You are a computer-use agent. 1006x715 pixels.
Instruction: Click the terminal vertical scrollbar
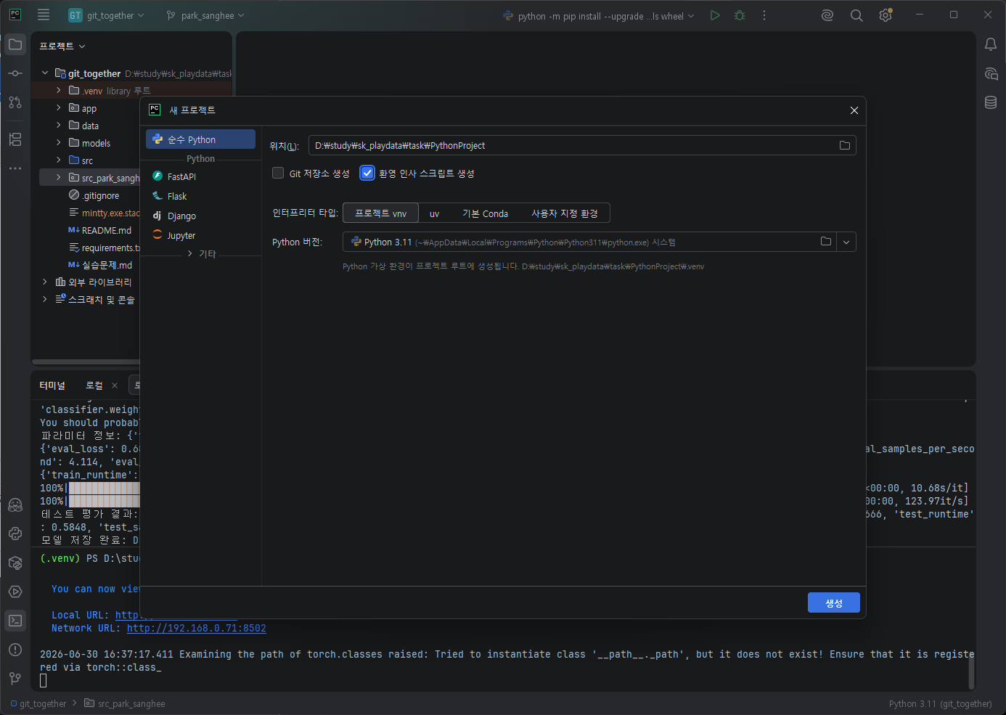click(971, 671)
